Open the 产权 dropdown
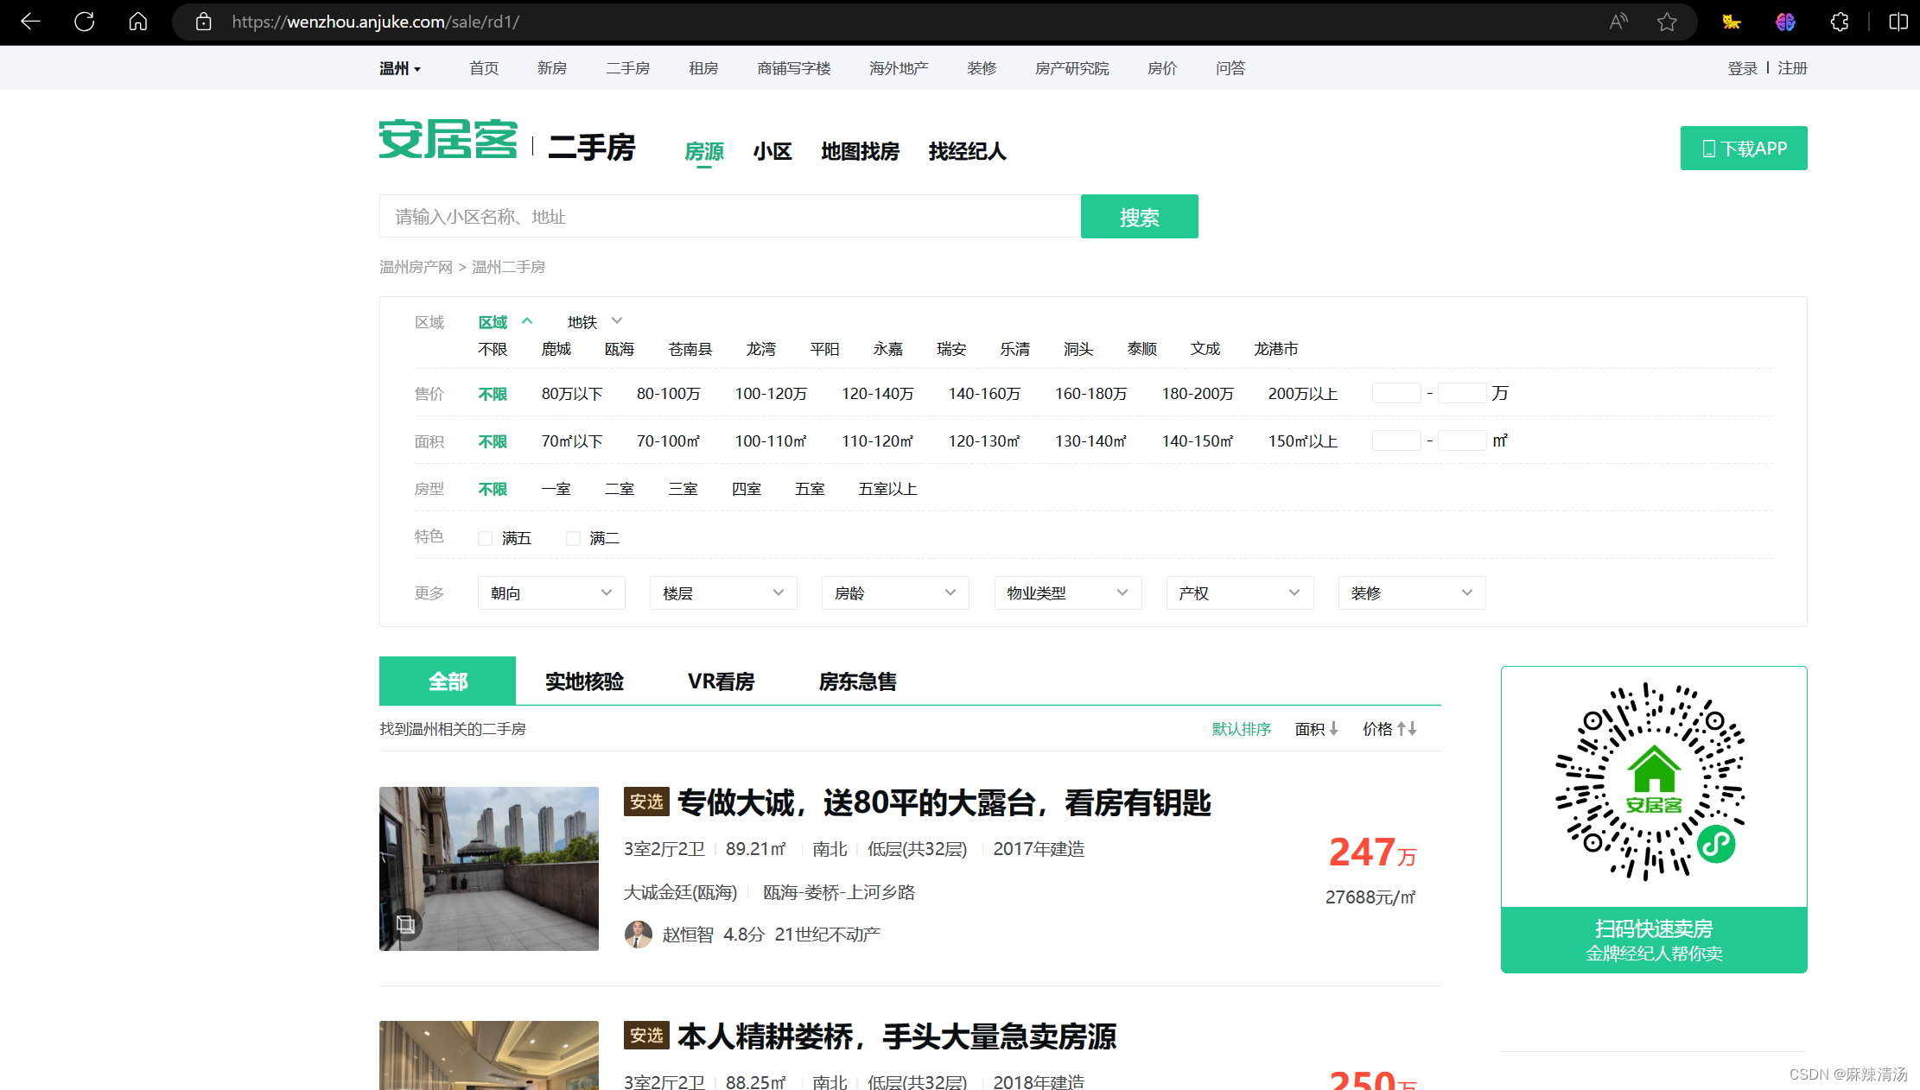 pos(1240,593)
